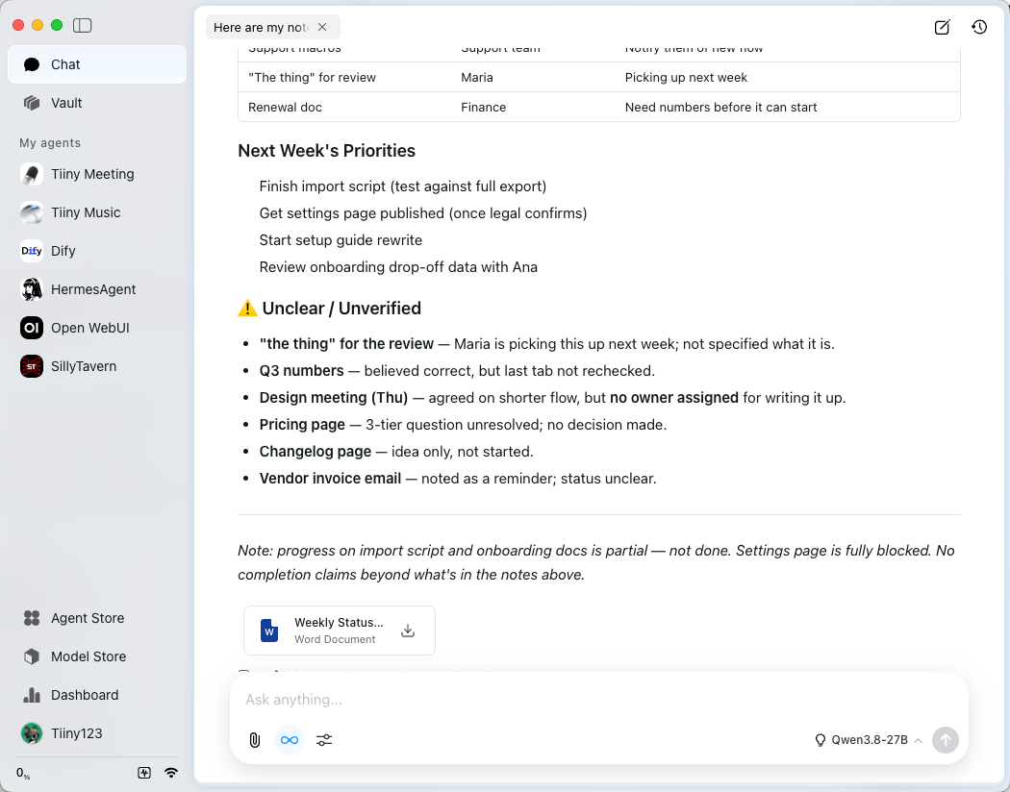Screen dimensions: 1010x792
Task: Open the Weekly Status Word Document attachment
Action: click(x=340, y=631)
